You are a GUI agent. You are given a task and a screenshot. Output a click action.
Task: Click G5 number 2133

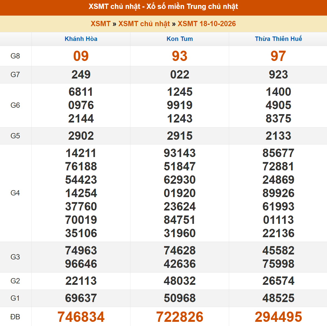(278, 136)
